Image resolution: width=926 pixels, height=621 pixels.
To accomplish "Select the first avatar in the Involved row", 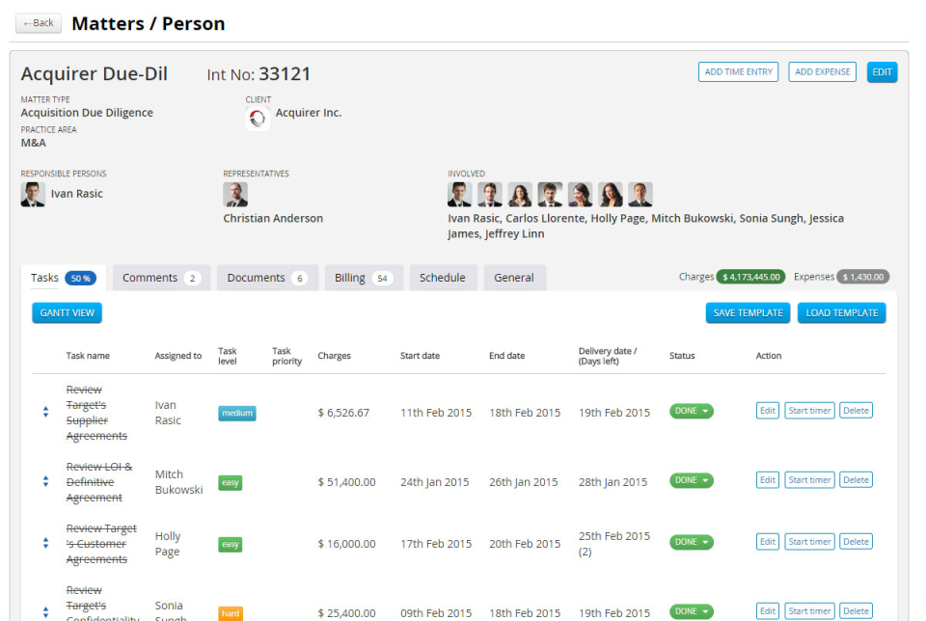I will pyautogui.click(x=459, y=194).
